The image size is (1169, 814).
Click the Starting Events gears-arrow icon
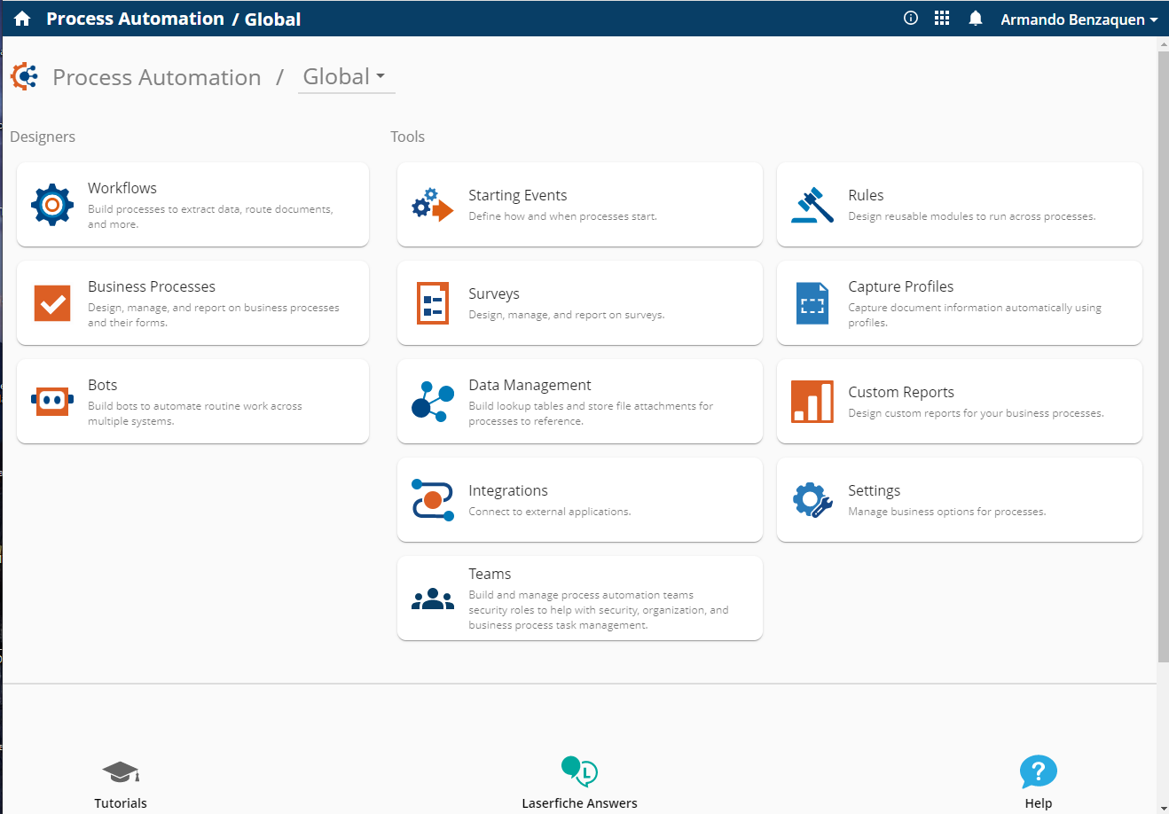click(x=433, y=205)
